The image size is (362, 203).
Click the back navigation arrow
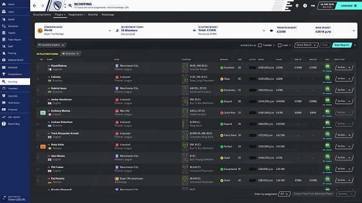[35, 6]
